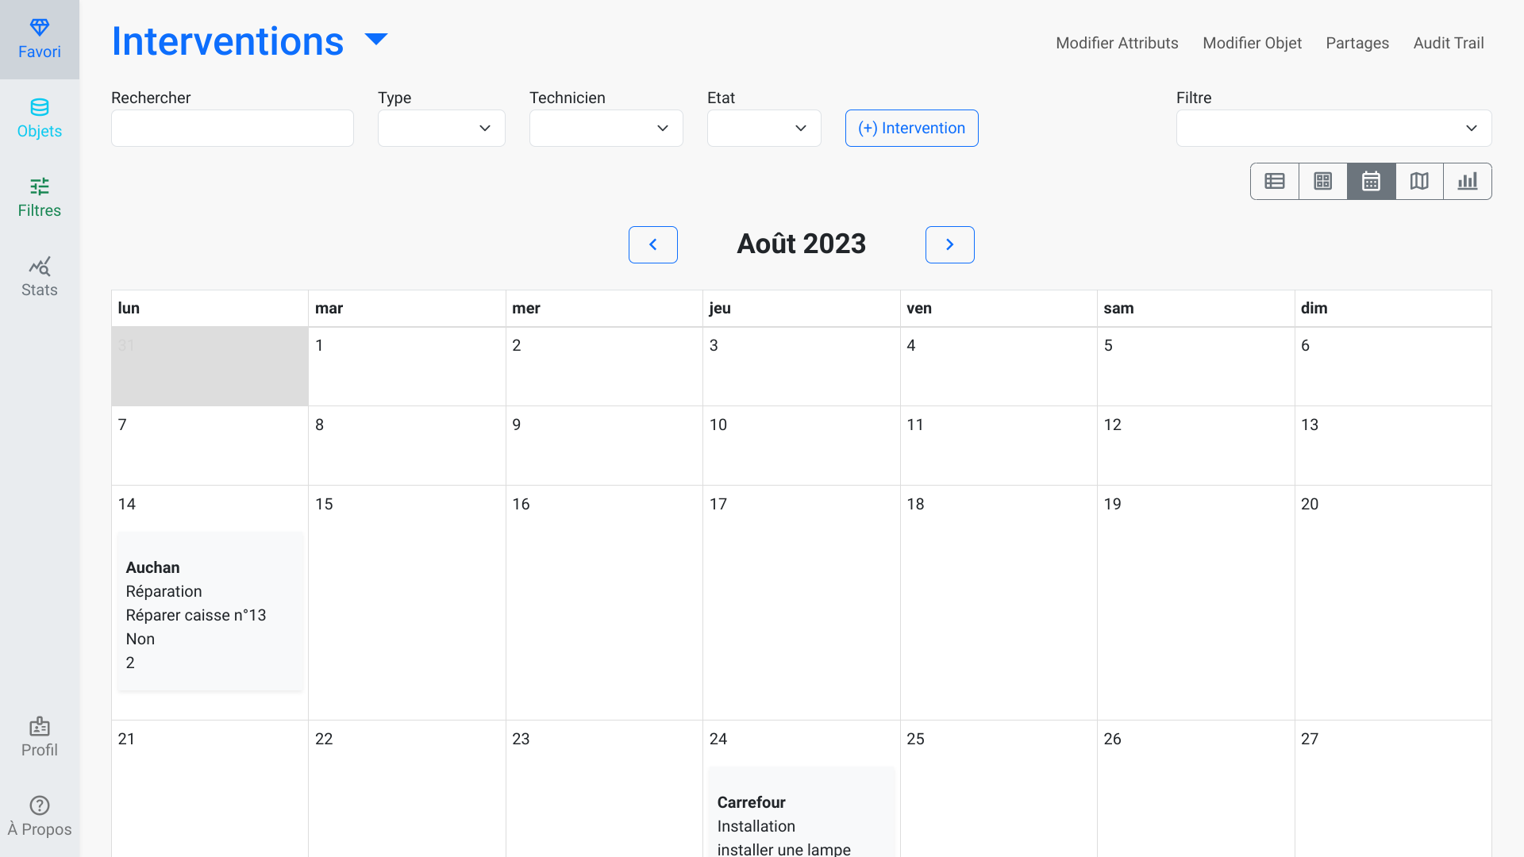Expand the Interventions title triangle
This screenshot has height=857, width=1524.
coord(376,39)
